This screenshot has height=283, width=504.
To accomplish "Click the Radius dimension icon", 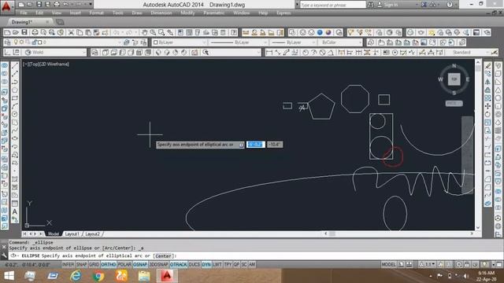I will coord(306,53).
